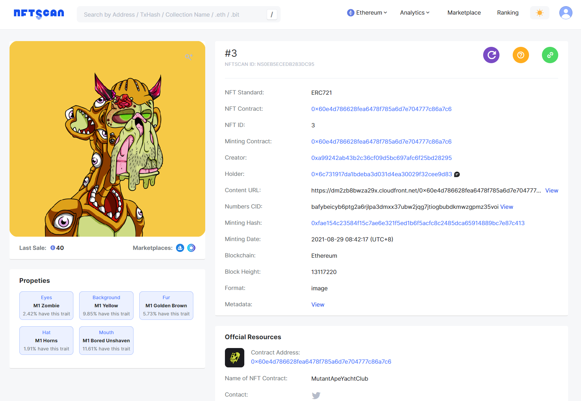
Task: Open the Marketplace menu item
Action: tap(464, 13)
